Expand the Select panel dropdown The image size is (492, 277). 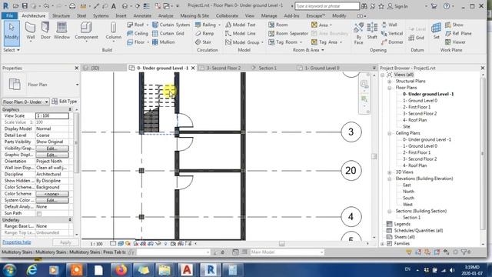[x=12, y=50]
